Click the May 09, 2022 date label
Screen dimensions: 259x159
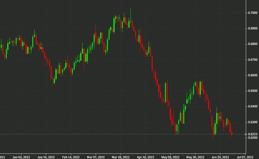click(x=170, y=157)
